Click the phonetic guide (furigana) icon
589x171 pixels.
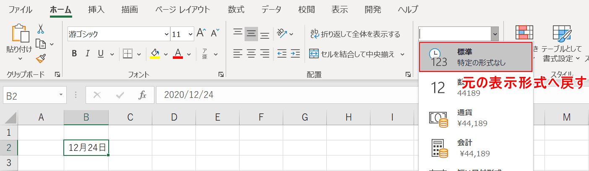(x=205, y=53)
